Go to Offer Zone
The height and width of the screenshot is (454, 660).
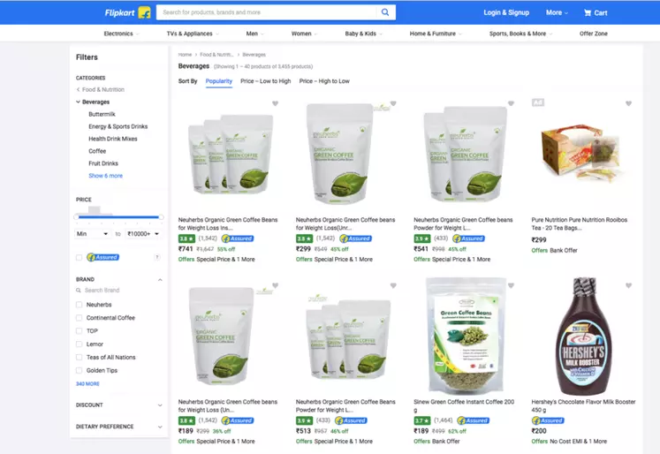point(594,34)
